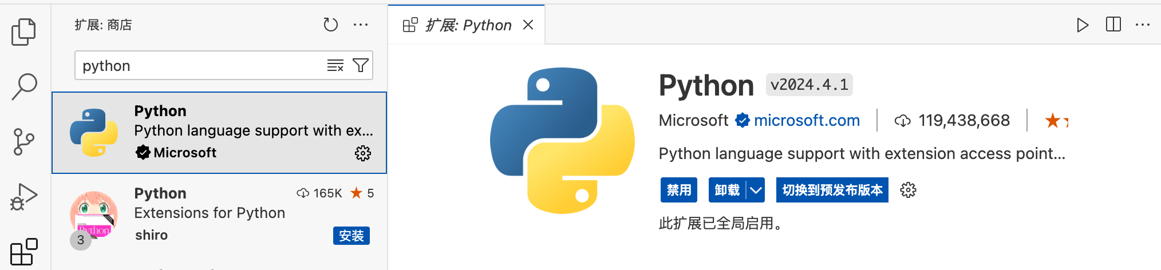Click the large Python logo in details
The width and height of the screenshot is (1161, 270).
[562, 141]
